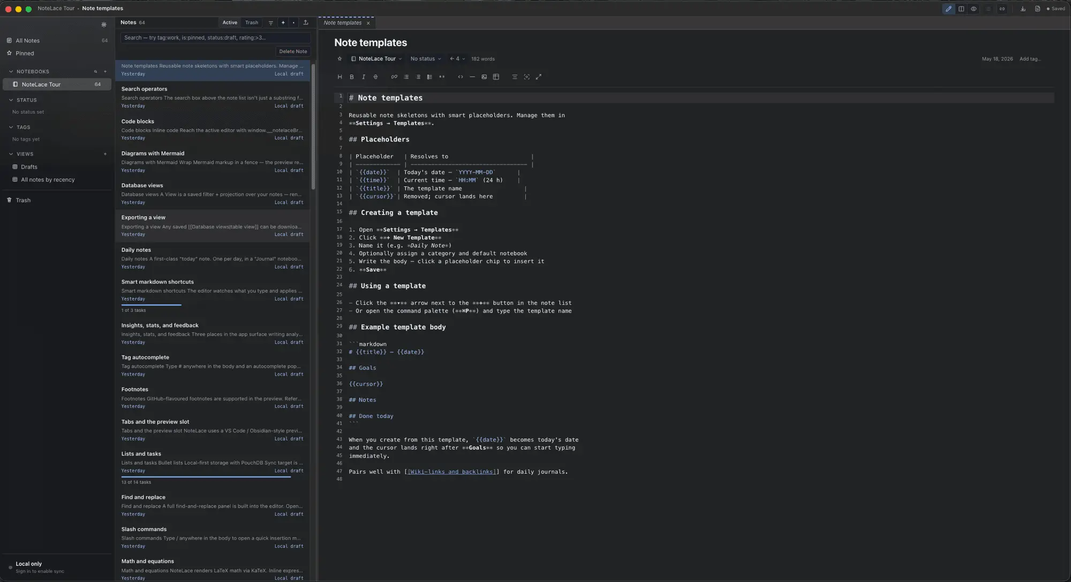Toggle focus mode from the editor toolbar

527,77
